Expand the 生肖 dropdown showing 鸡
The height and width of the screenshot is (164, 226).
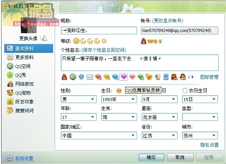click(x=119, y=117)
